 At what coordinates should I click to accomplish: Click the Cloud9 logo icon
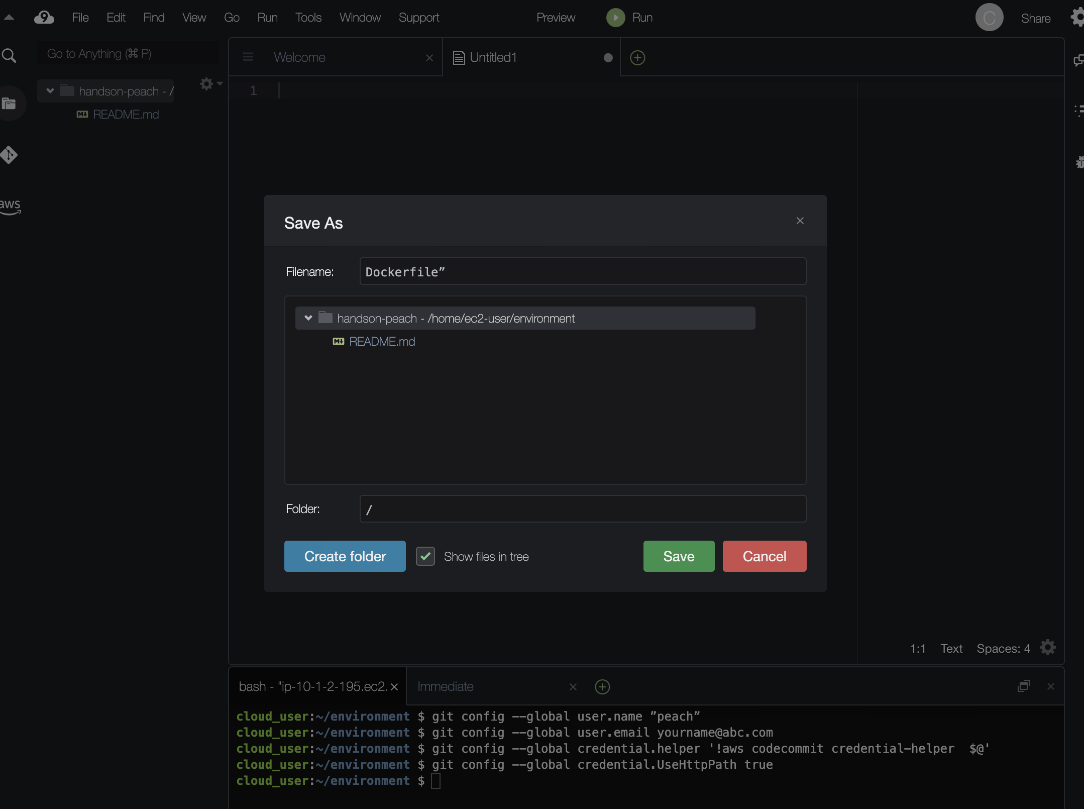coord(44,18)
